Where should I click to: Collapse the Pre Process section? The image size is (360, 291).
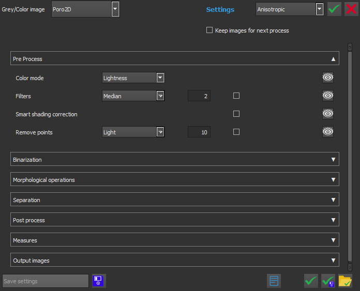175,58
